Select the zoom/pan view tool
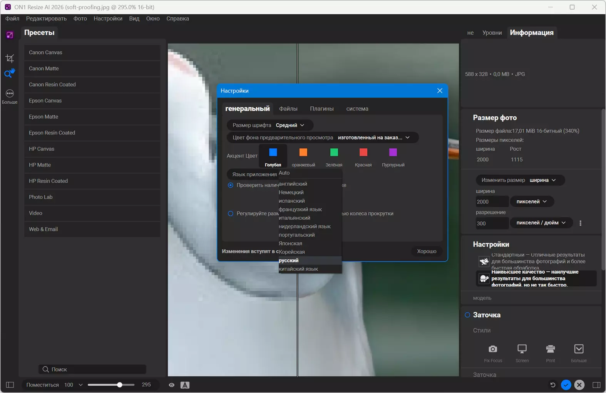The image size is (606, 393). [x=10, y=73]
